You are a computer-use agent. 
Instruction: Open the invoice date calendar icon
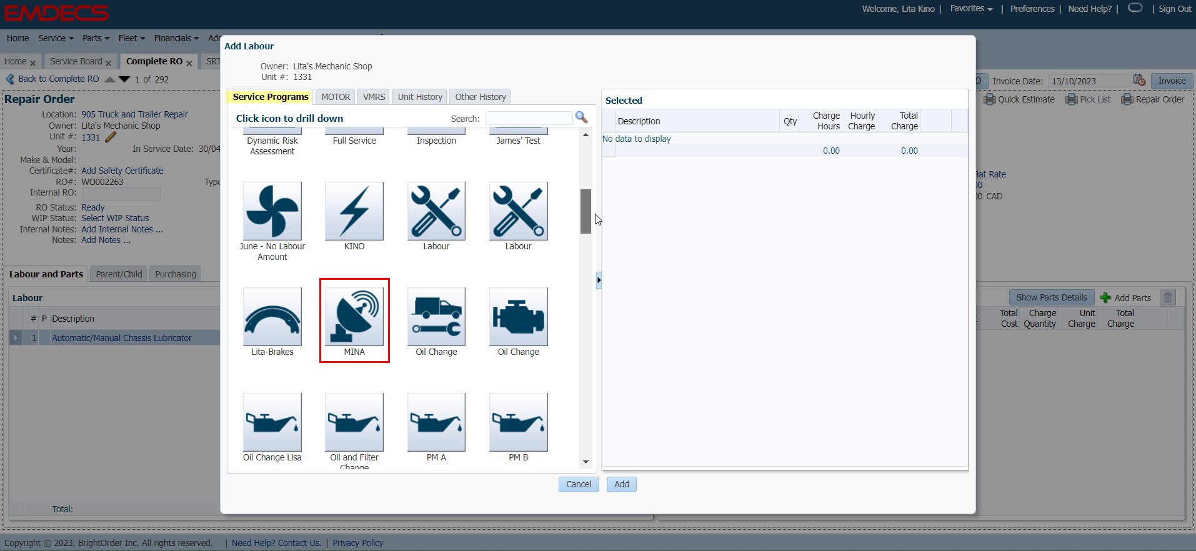(x=1139, y=81)
